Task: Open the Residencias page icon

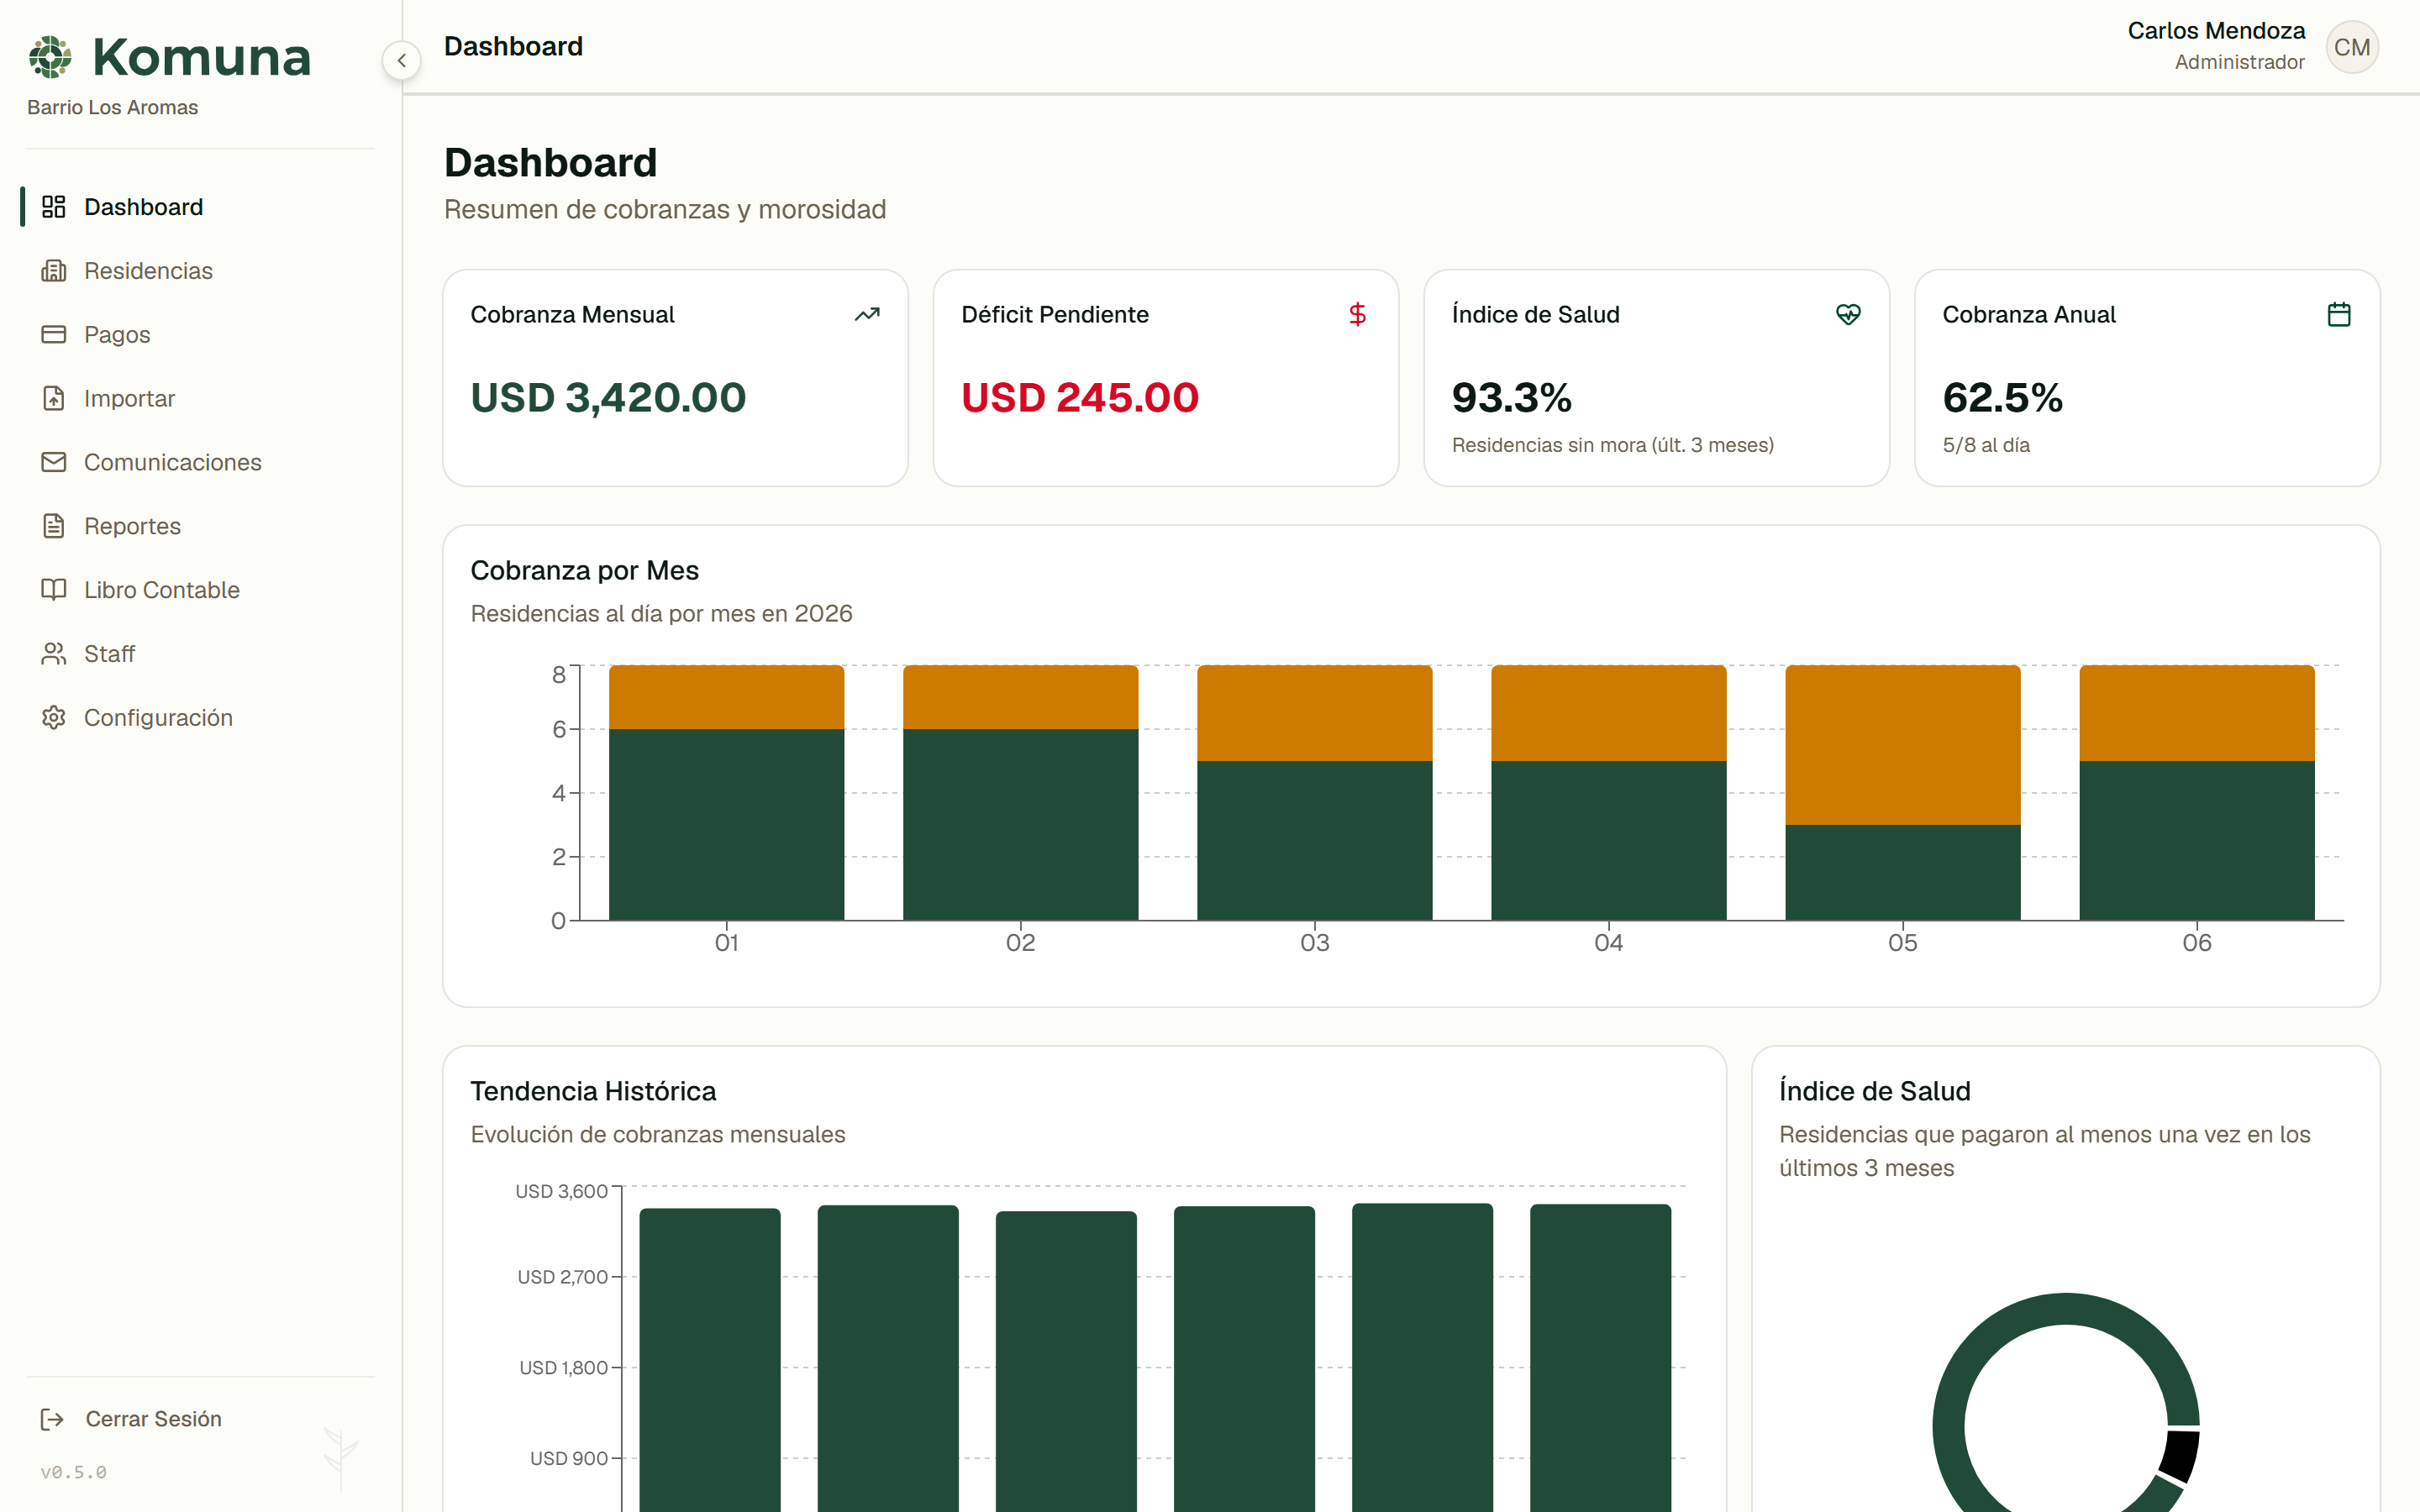Action: (54, 271)
